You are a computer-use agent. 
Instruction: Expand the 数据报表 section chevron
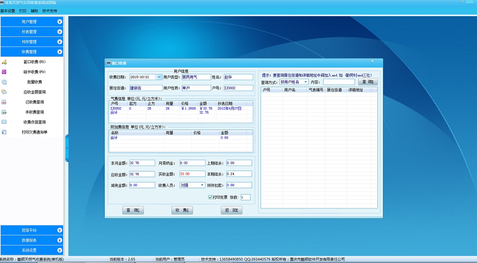[x=59, y=240]
